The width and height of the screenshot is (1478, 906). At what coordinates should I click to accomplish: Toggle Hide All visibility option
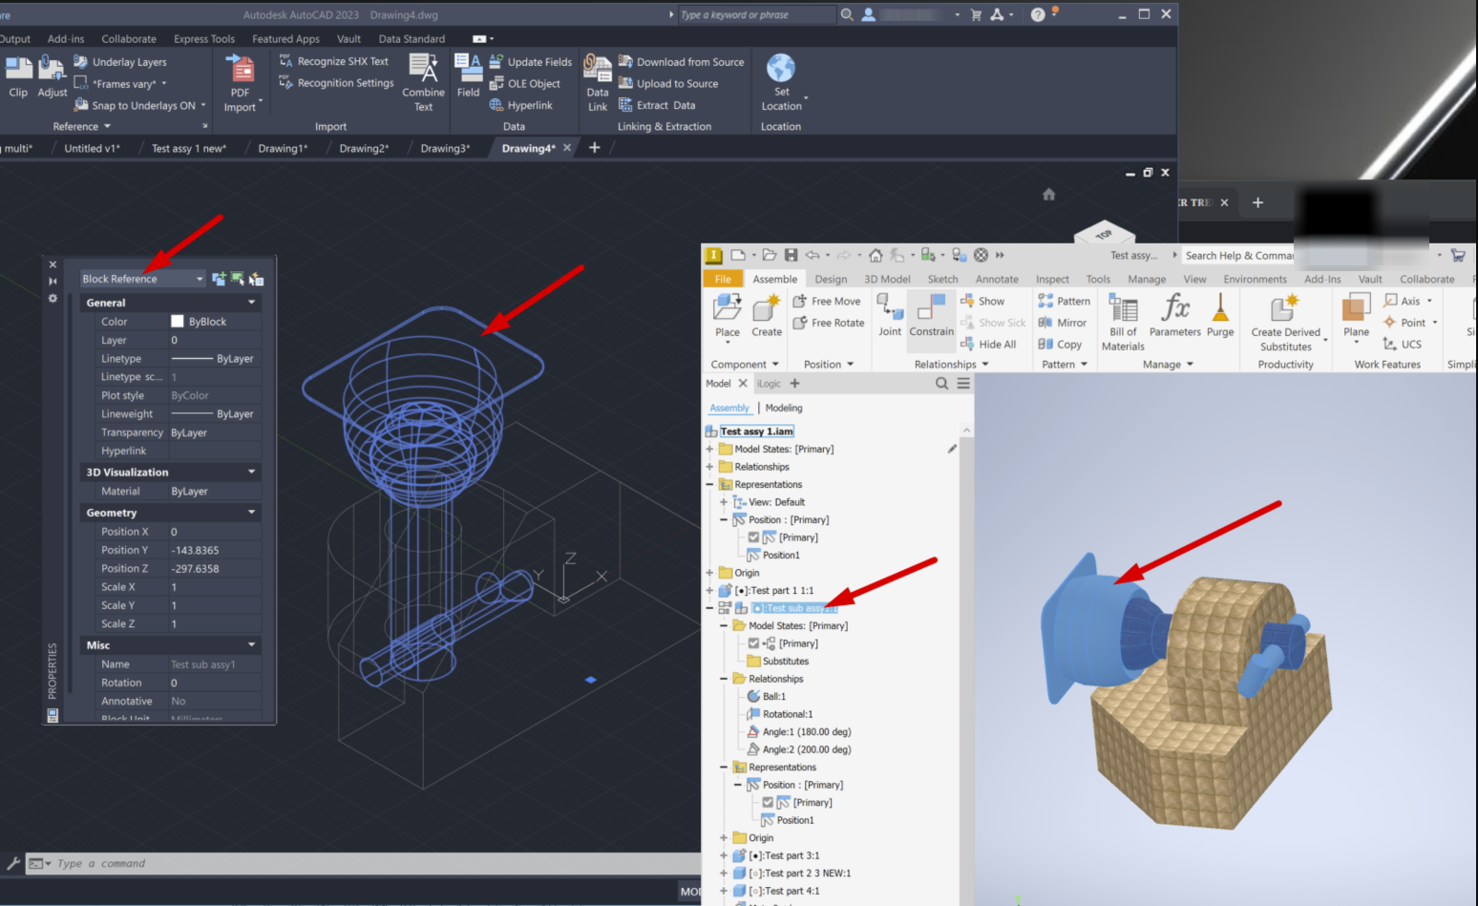tap(990, 344)
